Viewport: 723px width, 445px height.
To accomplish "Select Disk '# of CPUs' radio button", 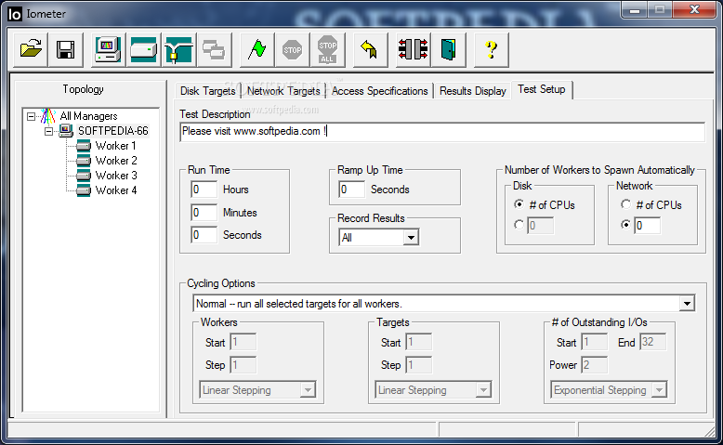I will (x=519, y=204).
